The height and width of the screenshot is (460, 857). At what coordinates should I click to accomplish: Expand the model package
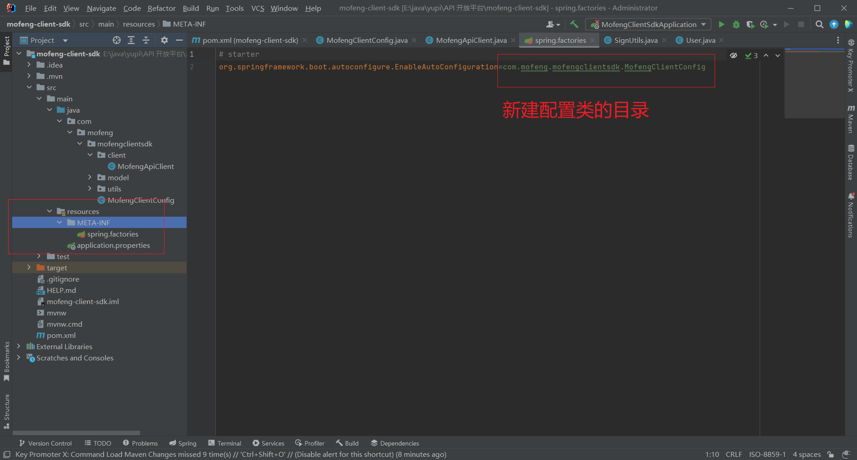pyautogui.click(x=90, y=178)
